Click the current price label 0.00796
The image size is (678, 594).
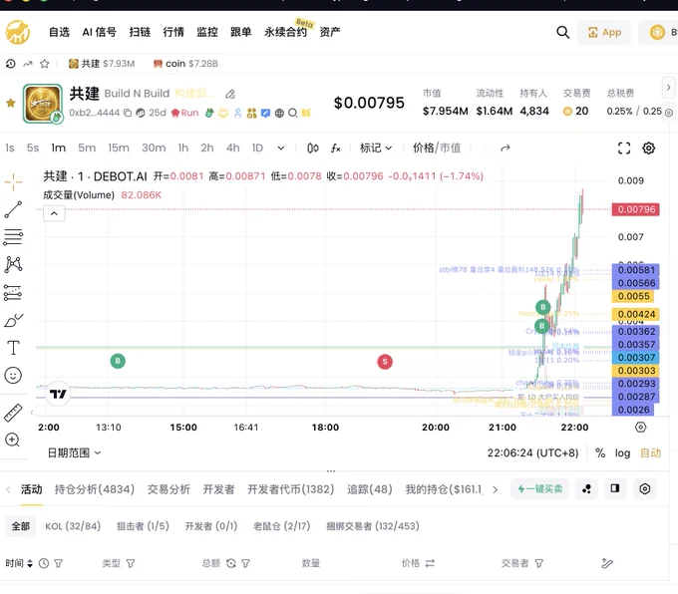click(636, 209)
